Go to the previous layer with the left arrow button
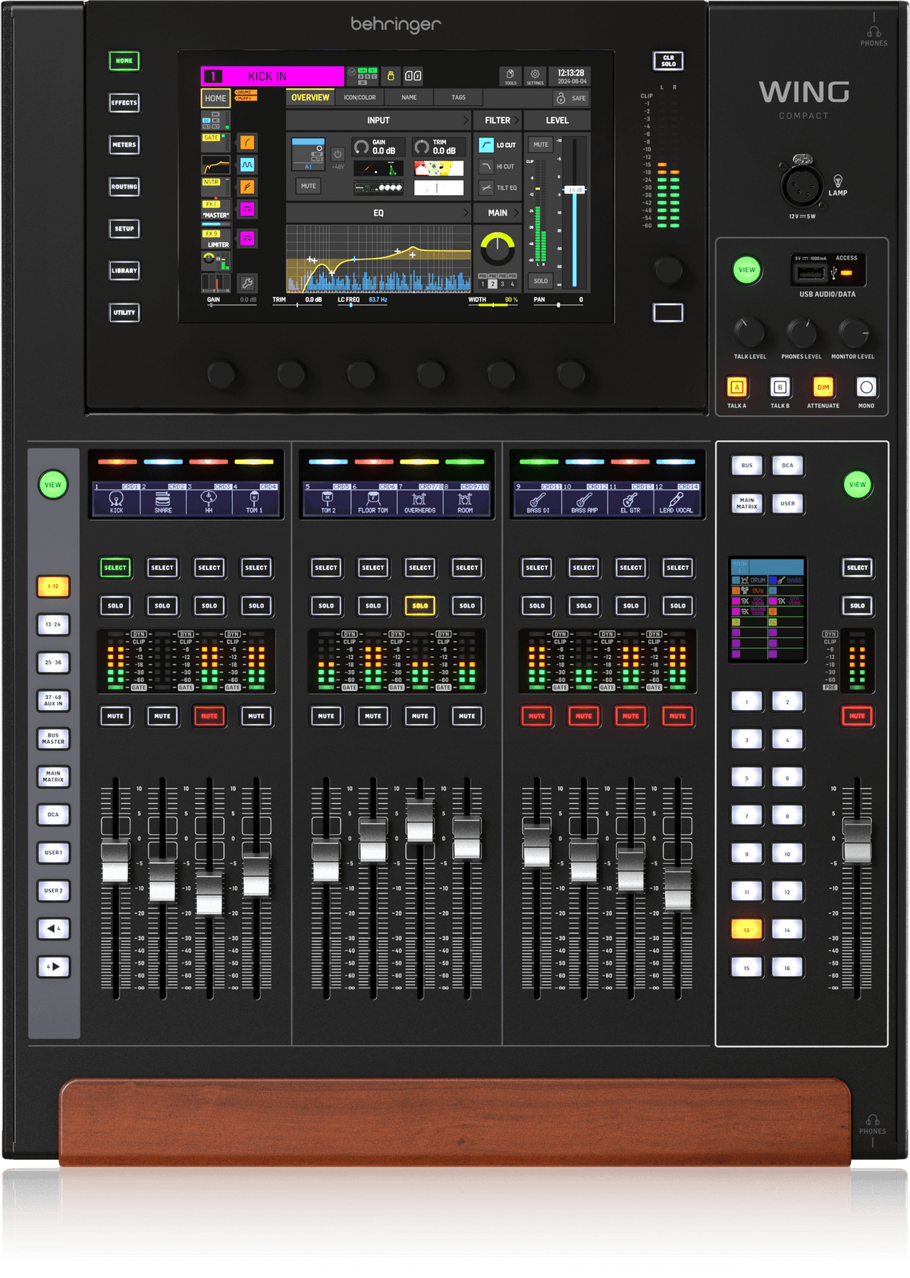The width and height of the screenshot is (910, 1278). (x=53, y=928)
